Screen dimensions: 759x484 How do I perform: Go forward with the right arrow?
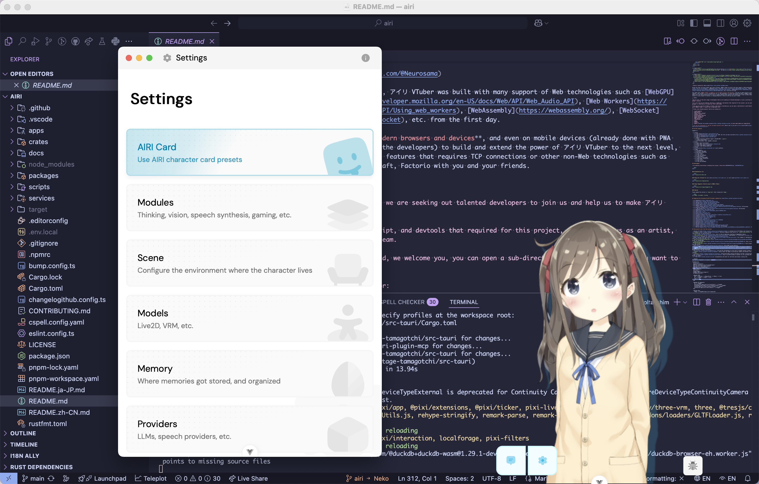coord(227,23)
